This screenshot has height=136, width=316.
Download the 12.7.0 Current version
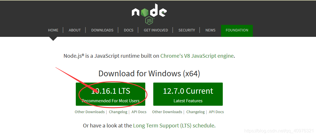click(188, 94)
